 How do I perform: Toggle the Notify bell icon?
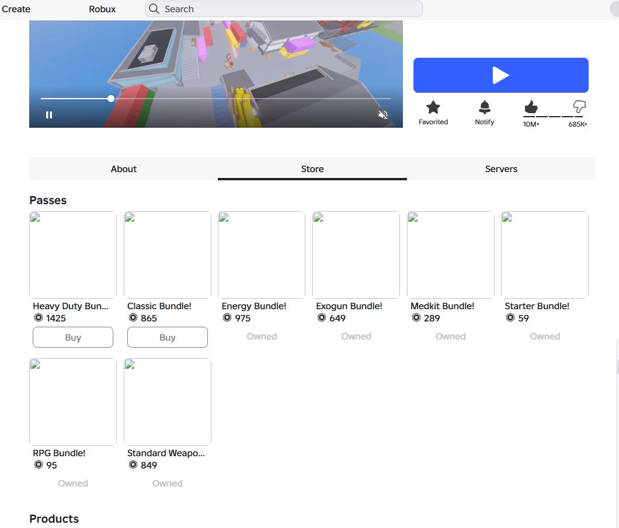(x=484, y=107)
